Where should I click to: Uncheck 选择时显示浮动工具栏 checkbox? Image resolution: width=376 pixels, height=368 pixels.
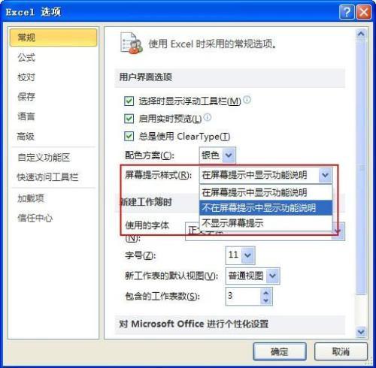coord(129,101)
